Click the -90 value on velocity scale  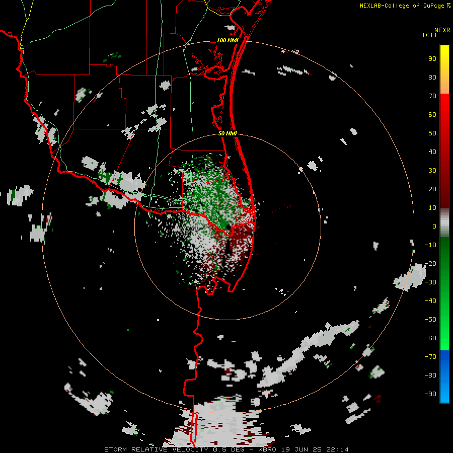click(430, 394)
